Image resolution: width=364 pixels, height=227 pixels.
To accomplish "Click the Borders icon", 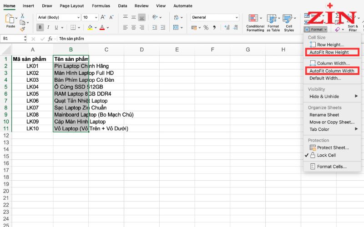I will tap(73, 27).
